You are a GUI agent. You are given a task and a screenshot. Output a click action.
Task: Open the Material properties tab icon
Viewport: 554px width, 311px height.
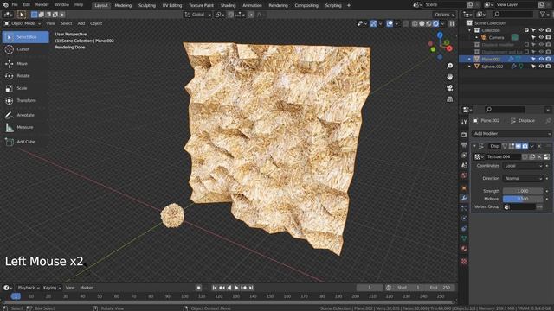(x=464, y=249)
